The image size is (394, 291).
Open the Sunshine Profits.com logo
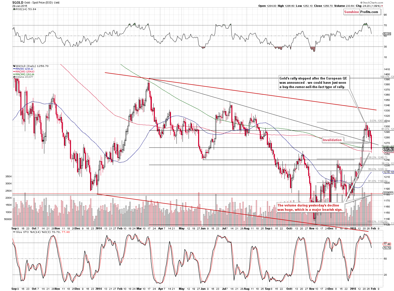click(x=362, y=12)
